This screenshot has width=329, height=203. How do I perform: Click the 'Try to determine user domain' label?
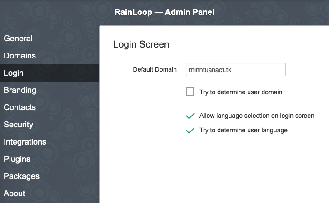(241, 92)
